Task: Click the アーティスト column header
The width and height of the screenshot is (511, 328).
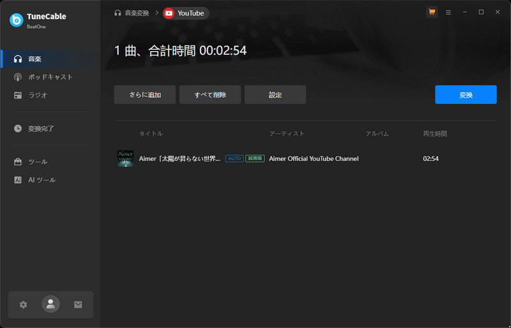Action: pos(287,133)
